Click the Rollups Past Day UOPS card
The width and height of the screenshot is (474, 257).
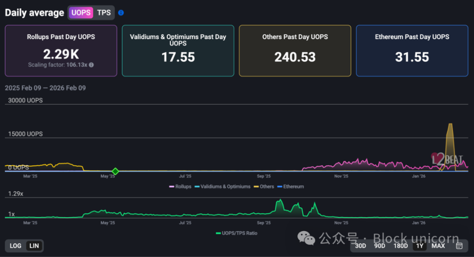pos(61,51)
